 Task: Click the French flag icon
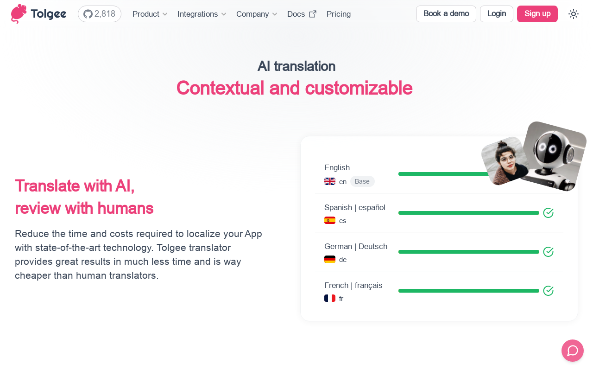(x=330, y=299)
